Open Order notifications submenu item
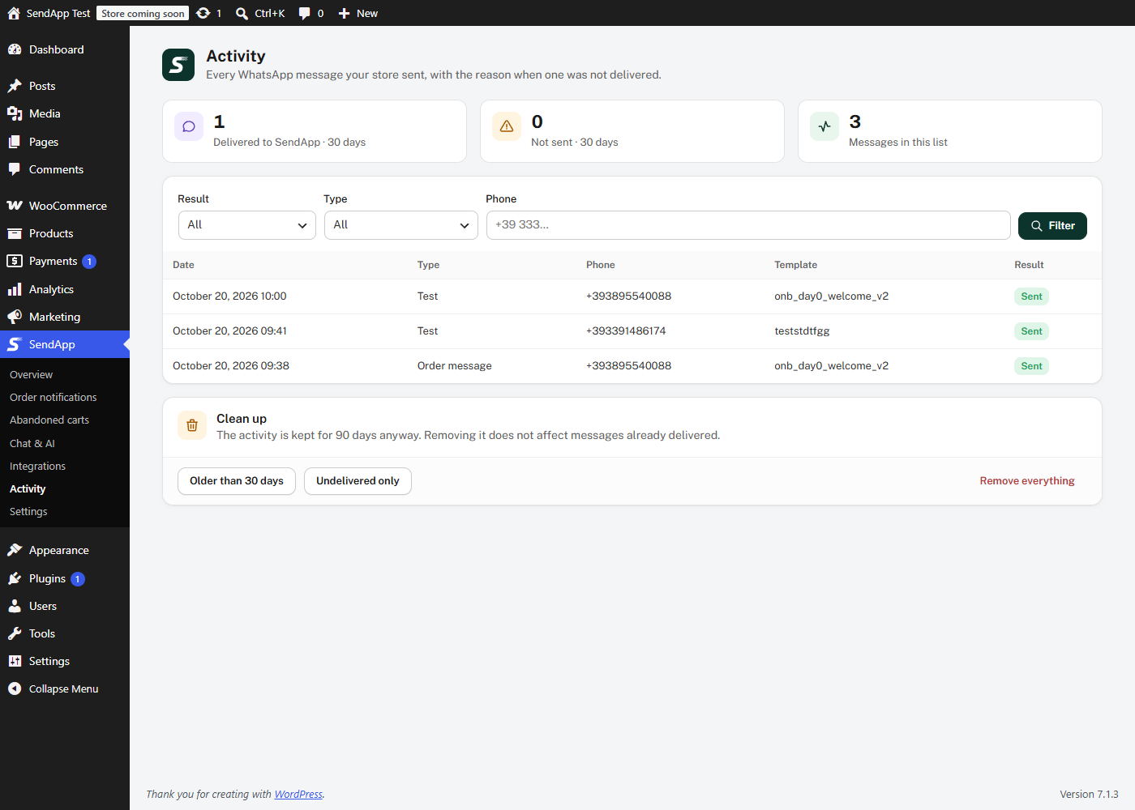The width and height of the screenshot is (1135, 810). [53, 398]
